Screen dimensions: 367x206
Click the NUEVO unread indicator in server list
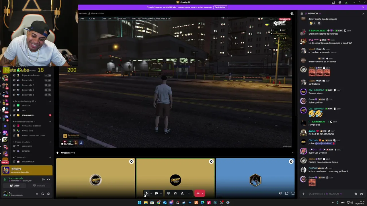(5, 162)
